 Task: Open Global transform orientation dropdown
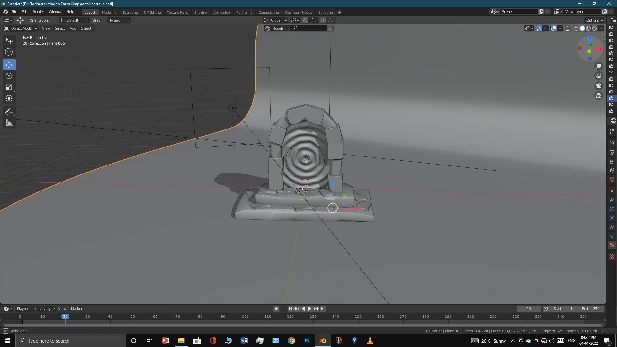(276, 20)
